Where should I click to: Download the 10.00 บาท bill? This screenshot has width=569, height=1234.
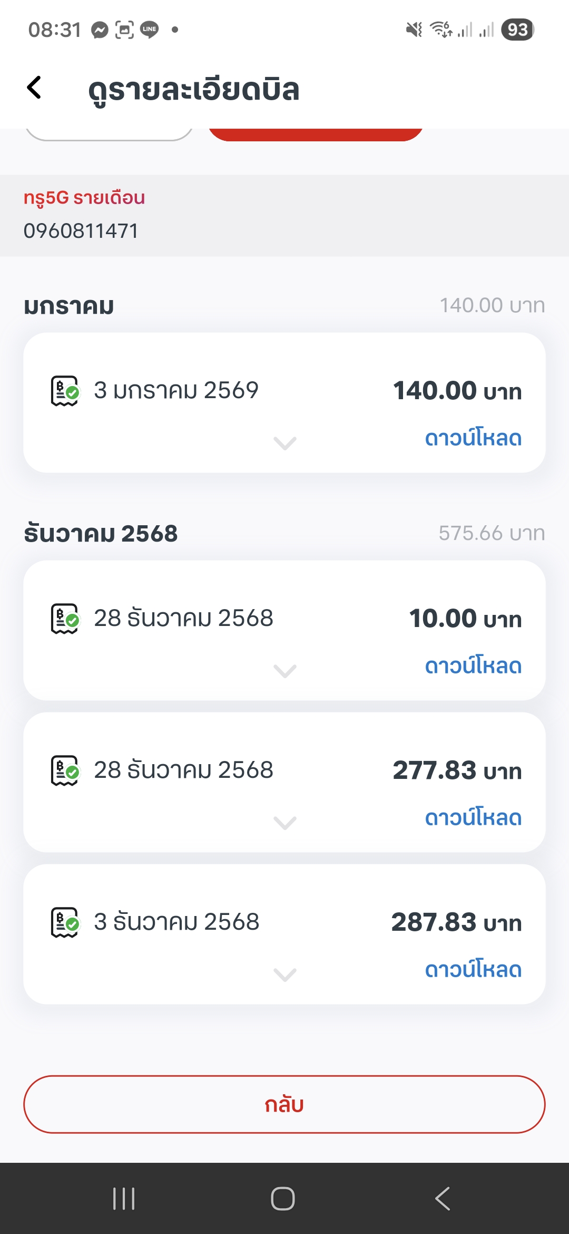point(473,666)
